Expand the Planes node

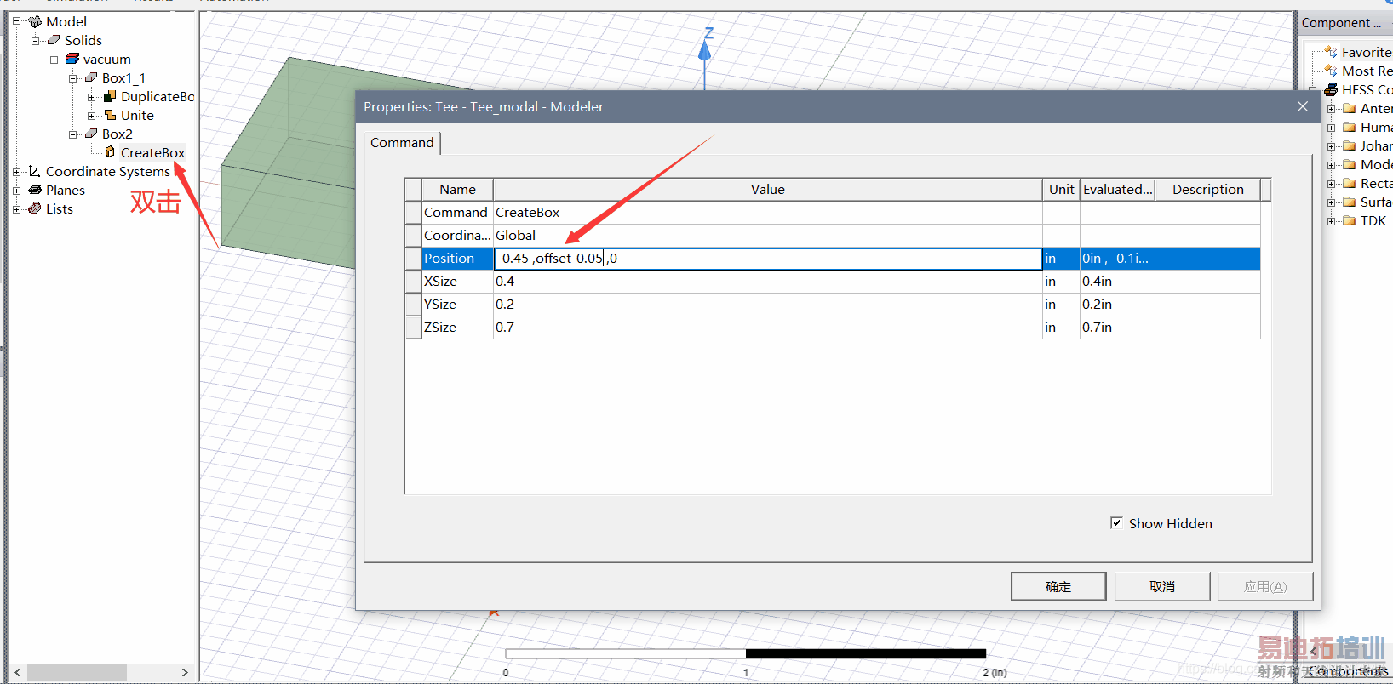coord(16,190)
